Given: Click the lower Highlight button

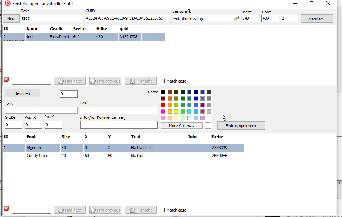Looking at the screenshot, I should 141,210.
